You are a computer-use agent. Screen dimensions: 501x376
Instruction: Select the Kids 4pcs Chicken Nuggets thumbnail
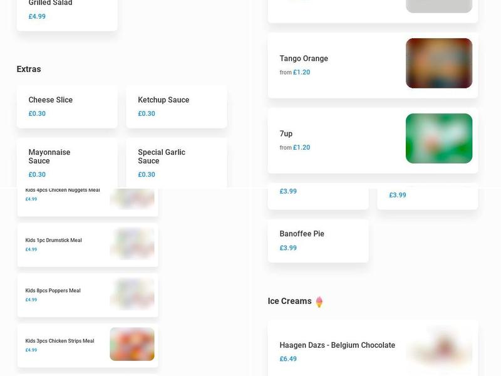tap(132, 198)
